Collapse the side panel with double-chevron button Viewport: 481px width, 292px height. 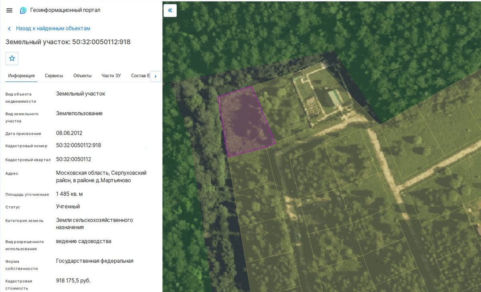click(170, 10)
